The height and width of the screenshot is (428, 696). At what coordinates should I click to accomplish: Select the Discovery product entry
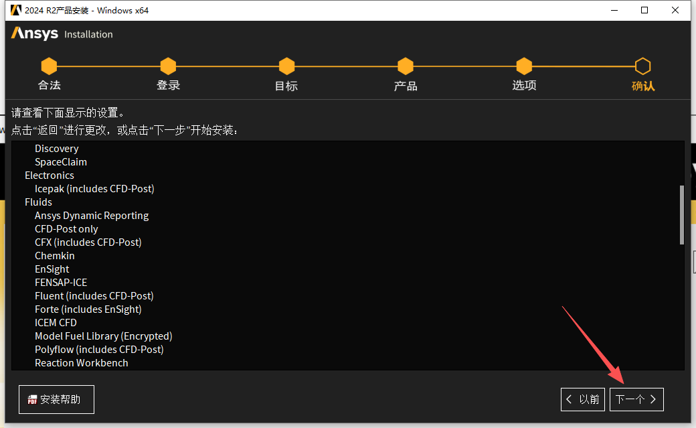(x=56, y=148)
